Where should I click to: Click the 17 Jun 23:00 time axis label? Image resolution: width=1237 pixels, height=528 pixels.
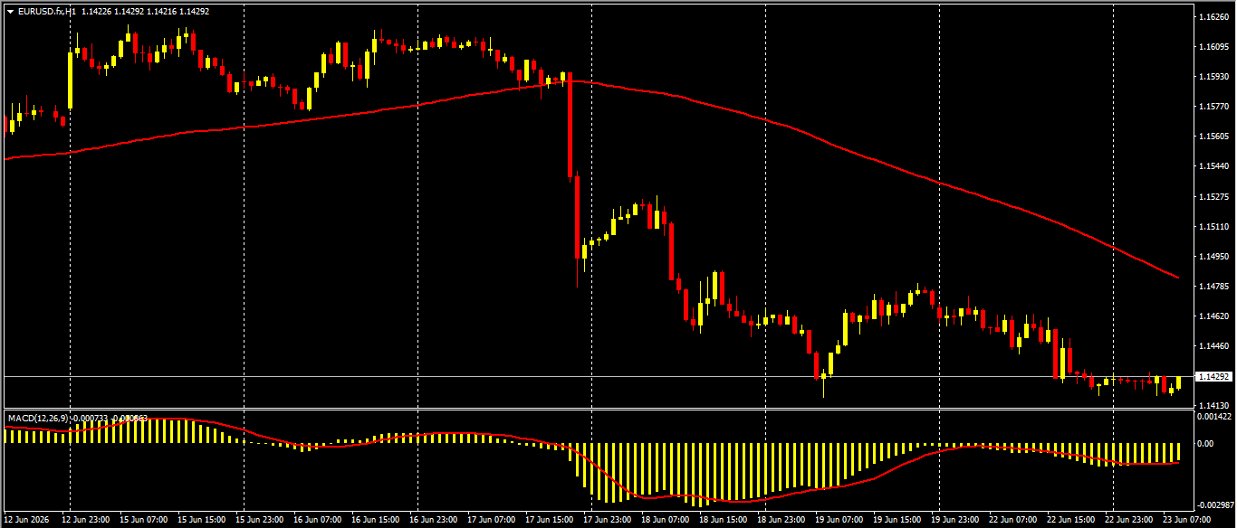[x=608, y=520]
